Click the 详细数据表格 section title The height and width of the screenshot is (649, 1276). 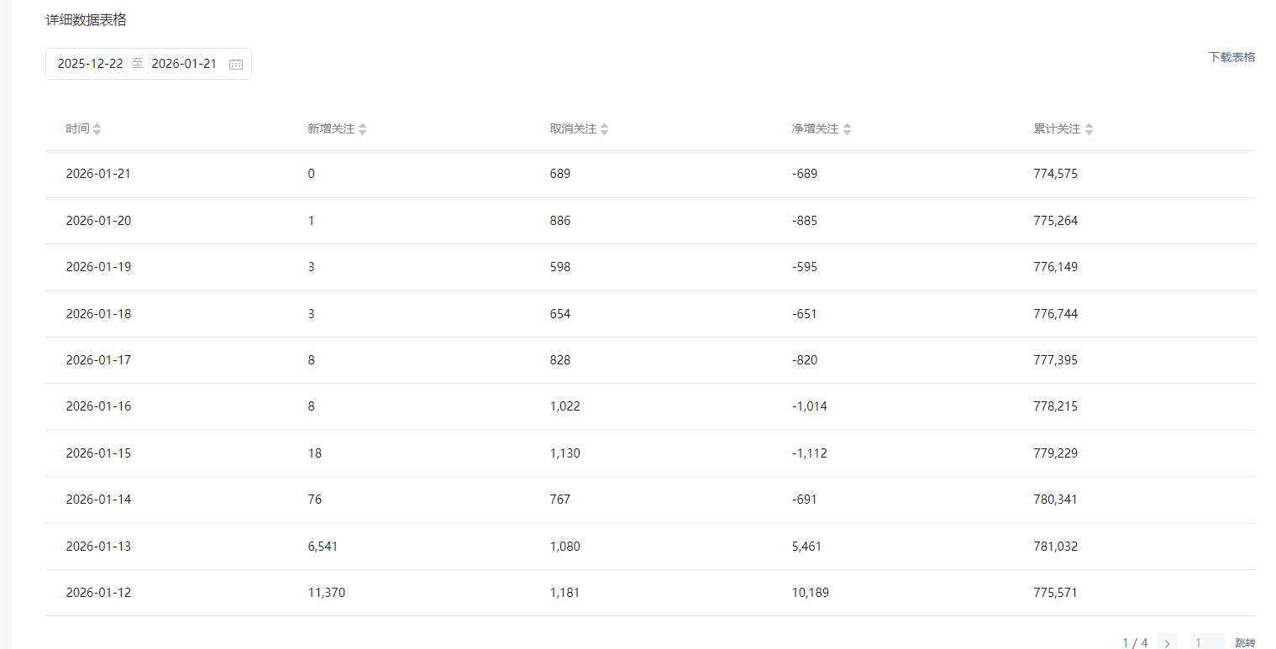click(x=87, y=20)
